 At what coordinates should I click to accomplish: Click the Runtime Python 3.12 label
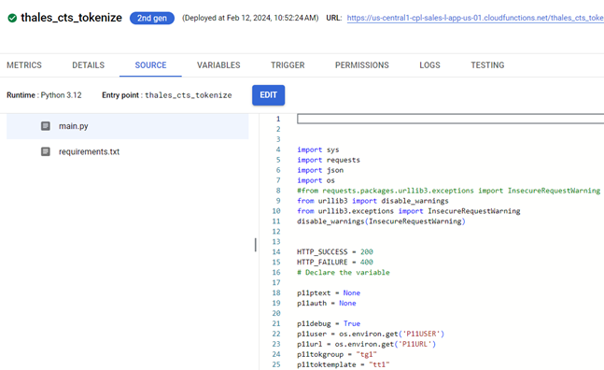[x=44, y=95]
